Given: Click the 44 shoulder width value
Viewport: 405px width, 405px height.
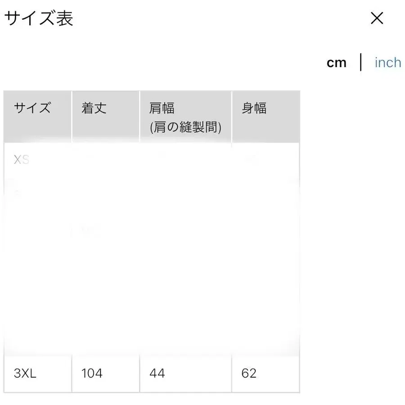Looking at the screenshot, I should click(156, 373).
